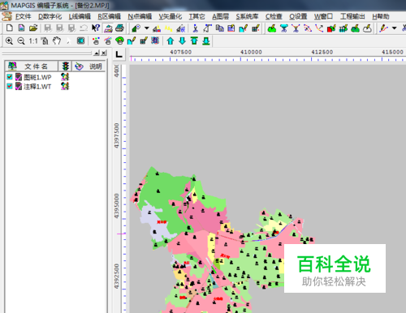This screenshot has width=406, height=313.
Task: Click the blue up arrow icon
Action: click(x=171, y=41)
